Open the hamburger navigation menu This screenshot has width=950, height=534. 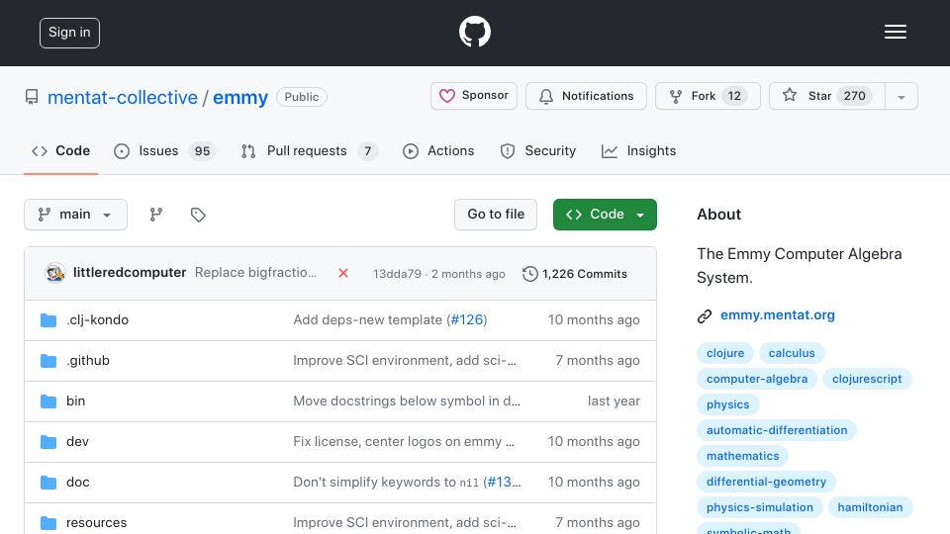(895, 32)
